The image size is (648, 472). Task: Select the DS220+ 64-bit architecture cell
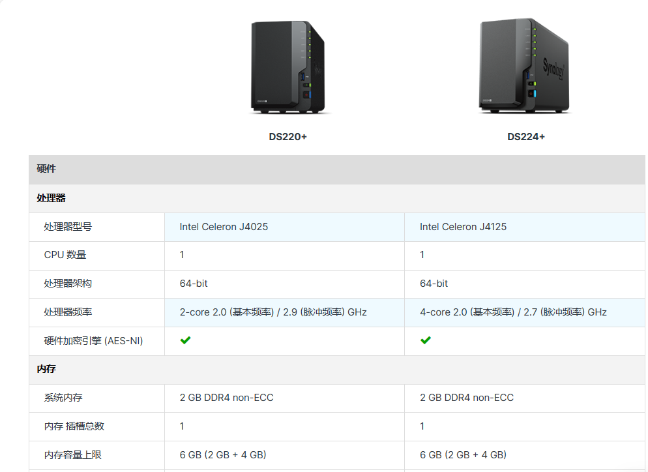point(284,284)
